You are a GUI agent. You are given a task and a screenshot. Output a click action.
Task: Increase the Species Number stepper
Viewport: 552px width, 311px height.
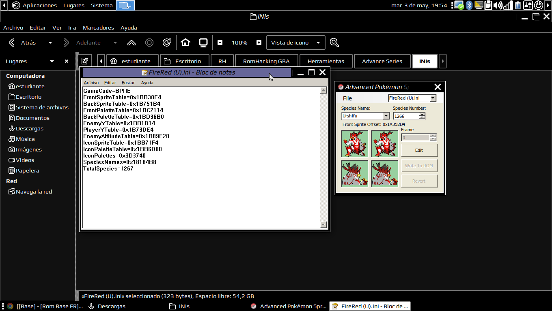[x=422, y=114]
